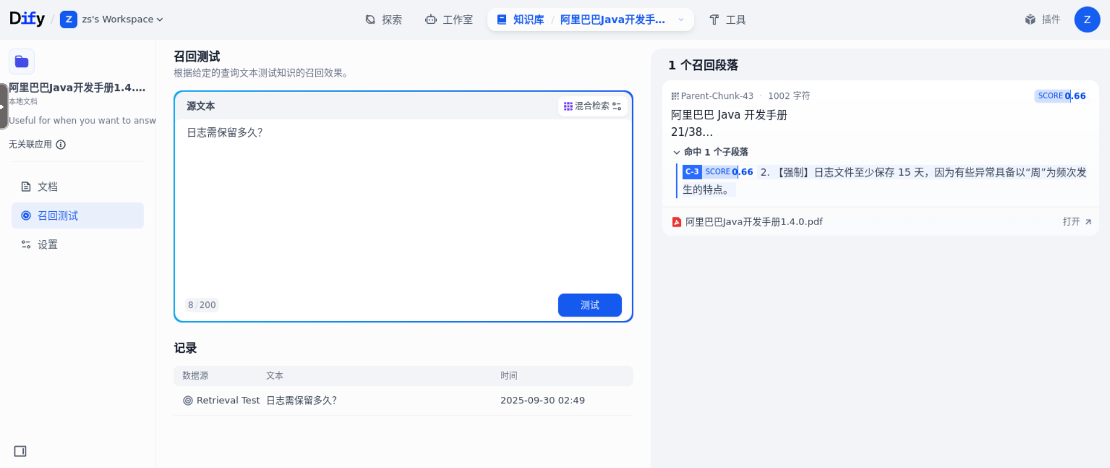Click user avatar Z at top right

click(x=1087, y=20)
